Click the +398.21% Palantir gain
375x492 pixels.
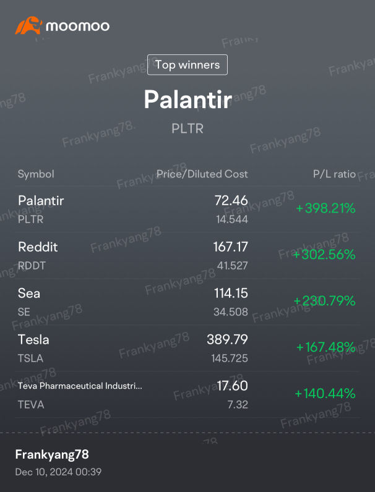[x=325, y=208]
